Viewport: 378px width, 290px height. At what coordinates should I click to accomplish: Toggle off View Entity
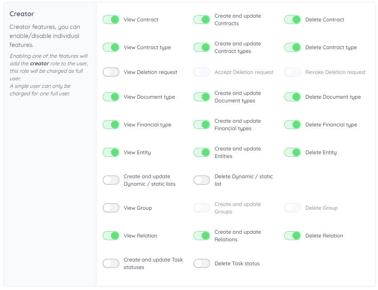pos(111,152)
